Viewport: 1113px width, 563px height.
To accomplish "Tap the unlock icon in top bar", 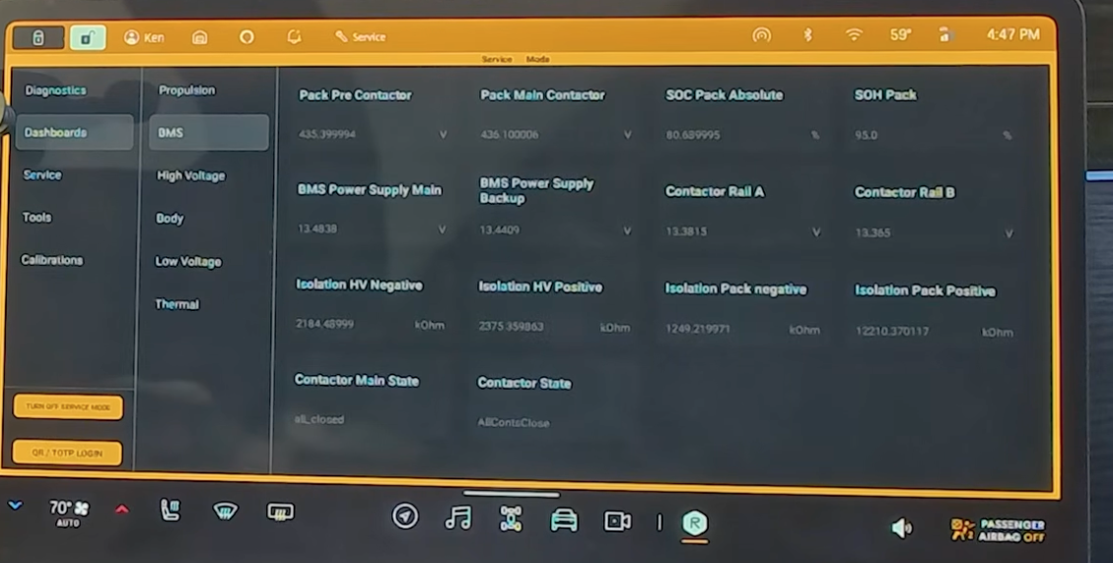I will [x=88, y=37].
